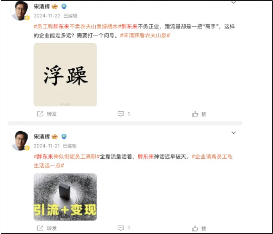Screen dimensions: 273x234
Task: Open 宋清辉 avatar in the first post
Action: [19, 11]
